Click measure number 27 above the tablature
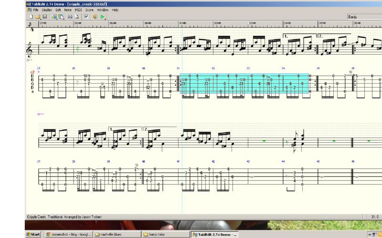This screenshot has width=382, height=238. point(39,69)
